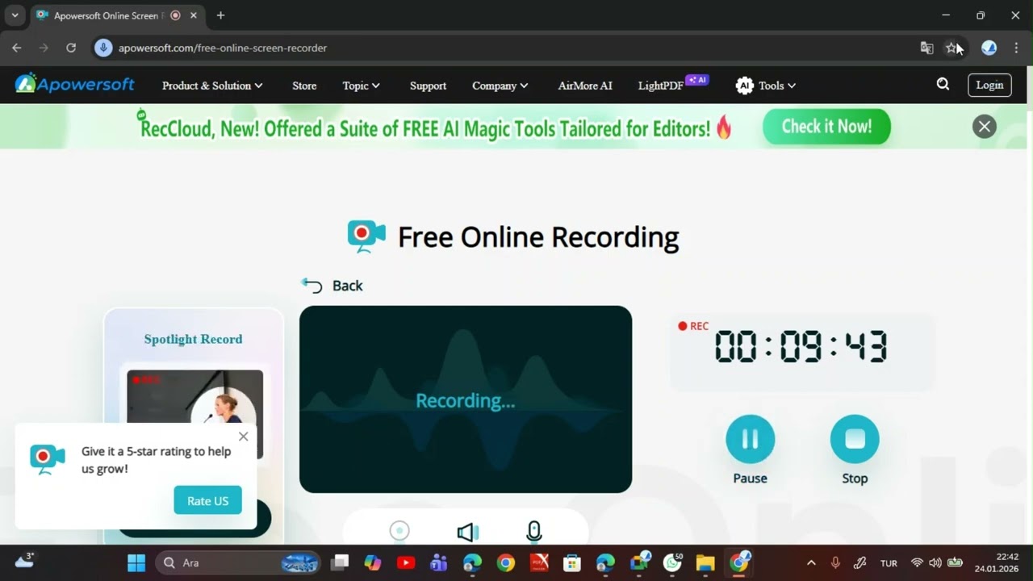Show hidden system tray icons
Viewport: 1033px width, 581px height.
click(x=811, y=562)
